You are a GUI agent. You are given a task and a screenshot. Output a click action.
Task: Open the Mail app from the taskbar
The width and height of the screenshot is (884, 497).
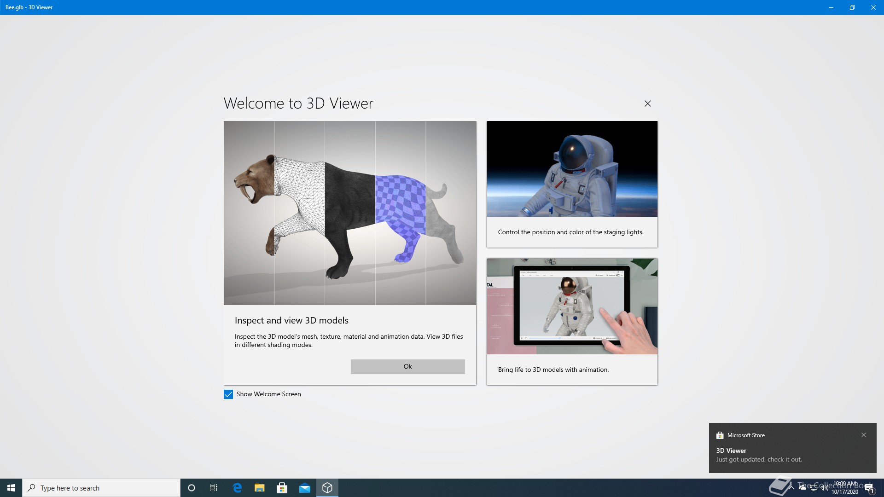(305, 488)
